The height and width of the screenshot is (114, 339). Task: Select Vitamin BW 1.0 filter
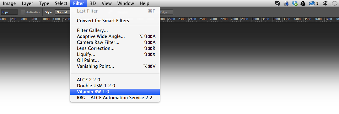coord(115,92)
